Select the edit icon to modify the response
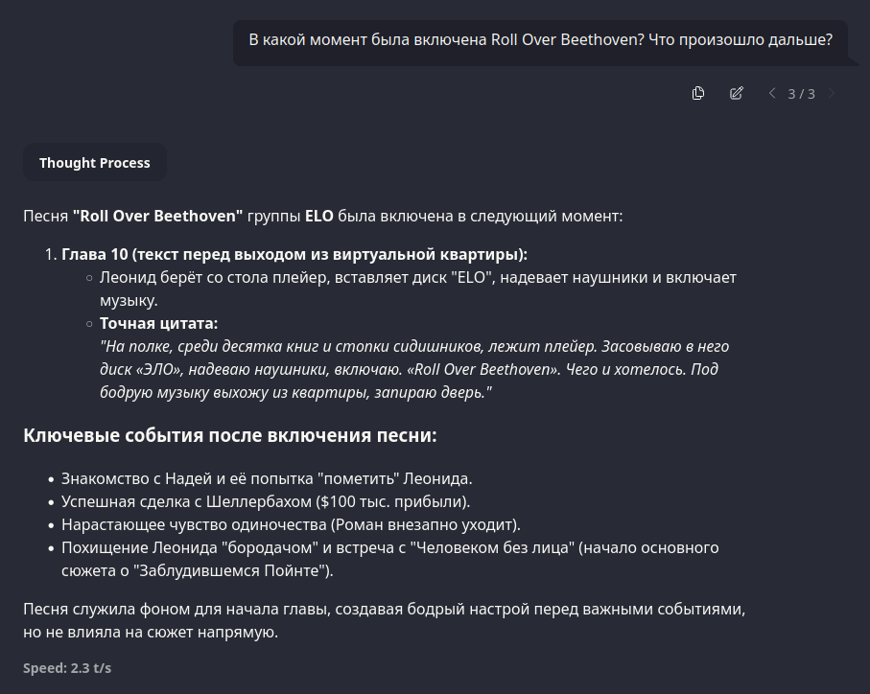 click(x=736, y=93)
